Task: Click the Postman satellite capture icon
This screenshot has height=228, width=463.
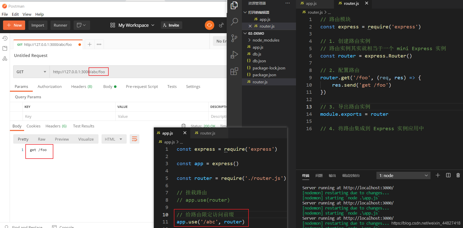Action: 221,25
